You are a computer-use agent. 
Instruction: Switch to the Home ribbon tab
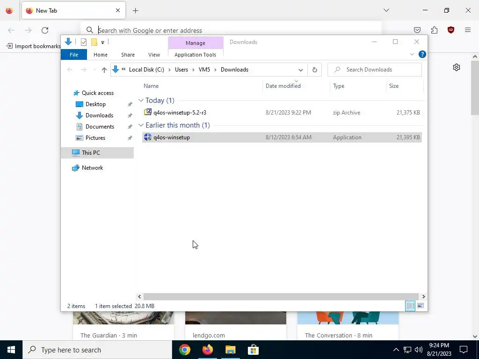click(101, 55)
